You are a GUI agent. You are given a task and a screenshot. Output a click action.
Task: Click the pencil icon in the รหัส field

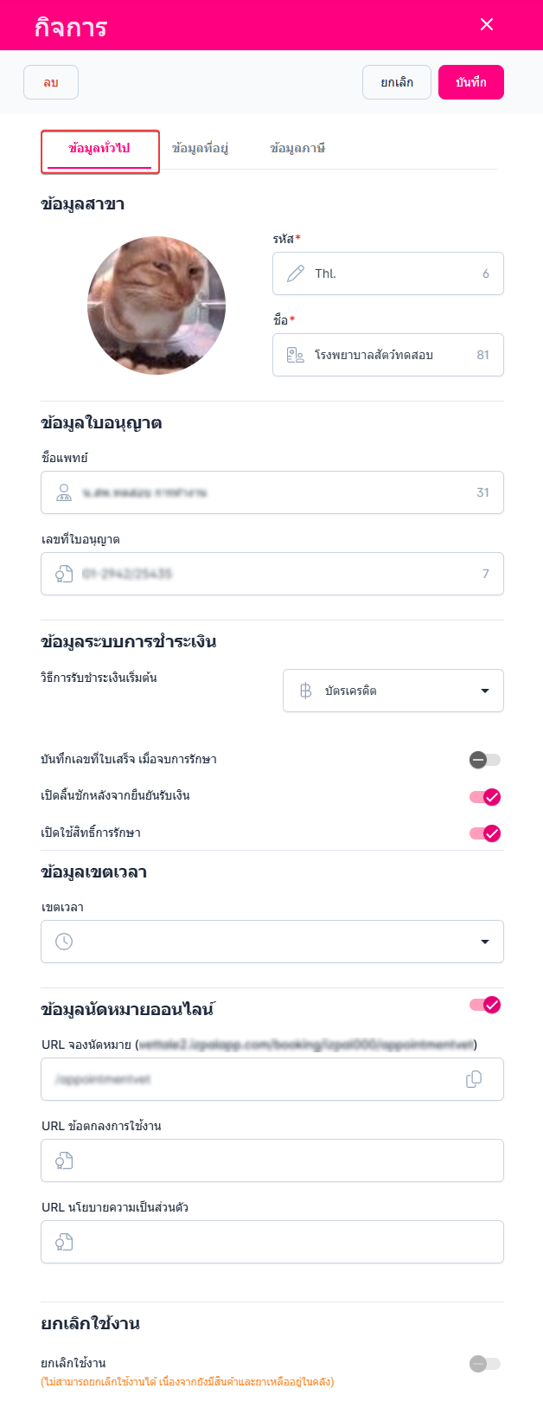click(x=296, y=273)
